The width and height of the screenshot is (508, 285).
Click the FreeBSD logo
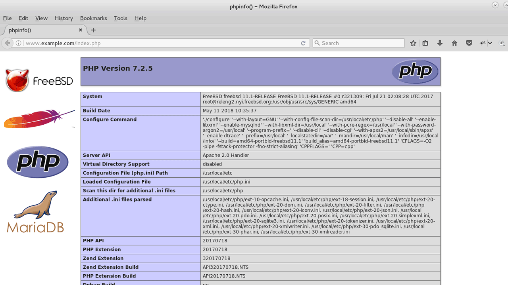pyautogui.click(x=39, y=80)
